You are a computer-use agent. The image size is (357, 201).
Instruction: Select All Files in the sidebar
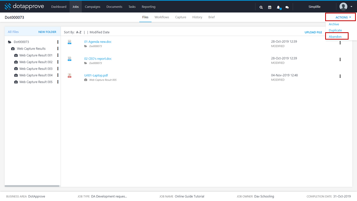tap(13, 32)
